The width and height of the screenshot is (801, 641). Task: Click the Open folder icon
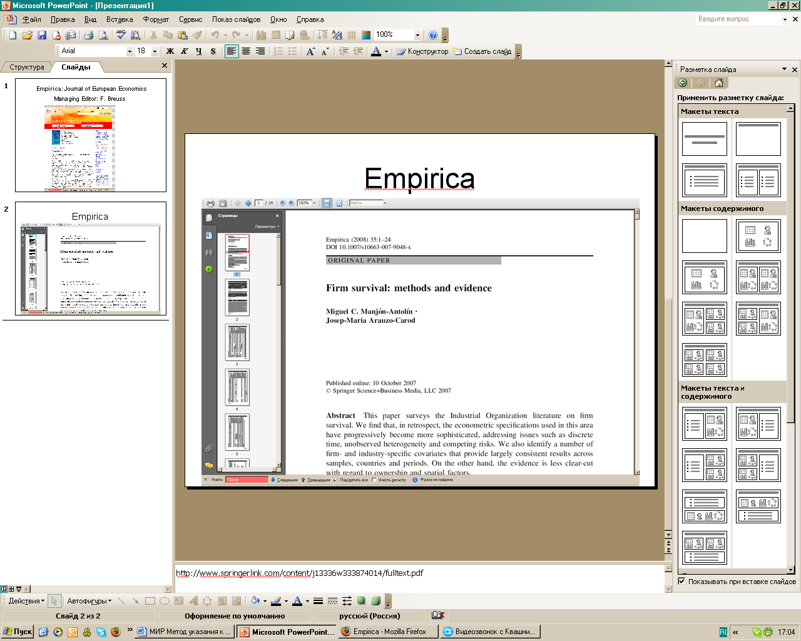27,35
